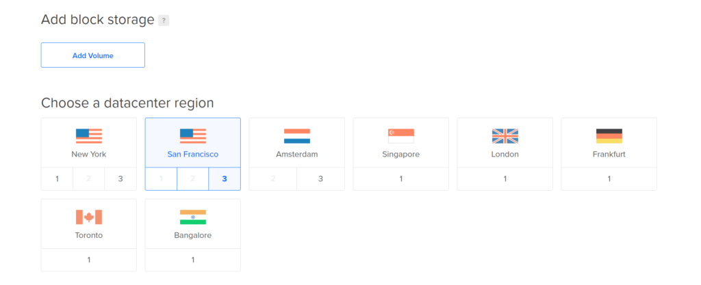Choose London datacenter 1

pyautogui.click(x=505, y=179)
